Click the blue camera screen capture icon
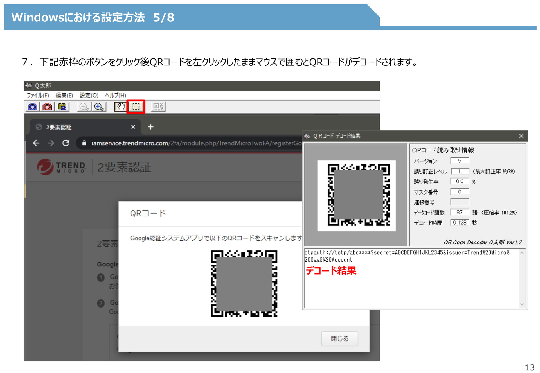The height and width of the screenshot is (373, 540). (33, 107)
